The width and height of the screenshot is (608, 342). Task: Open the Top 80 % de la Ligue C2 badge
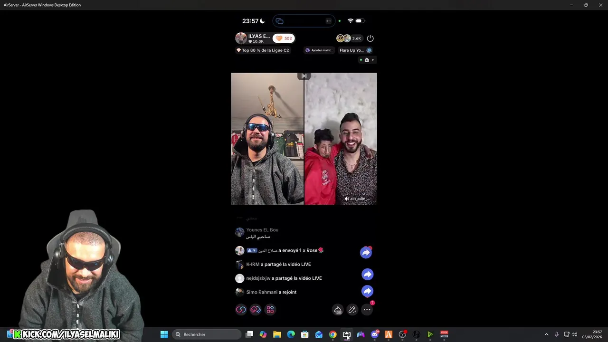[263, 50]
